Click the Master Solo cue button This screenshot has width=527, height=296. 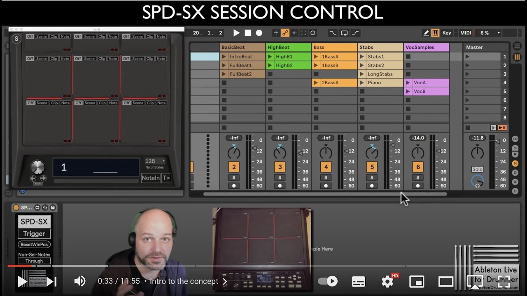[x=477, y=169]
